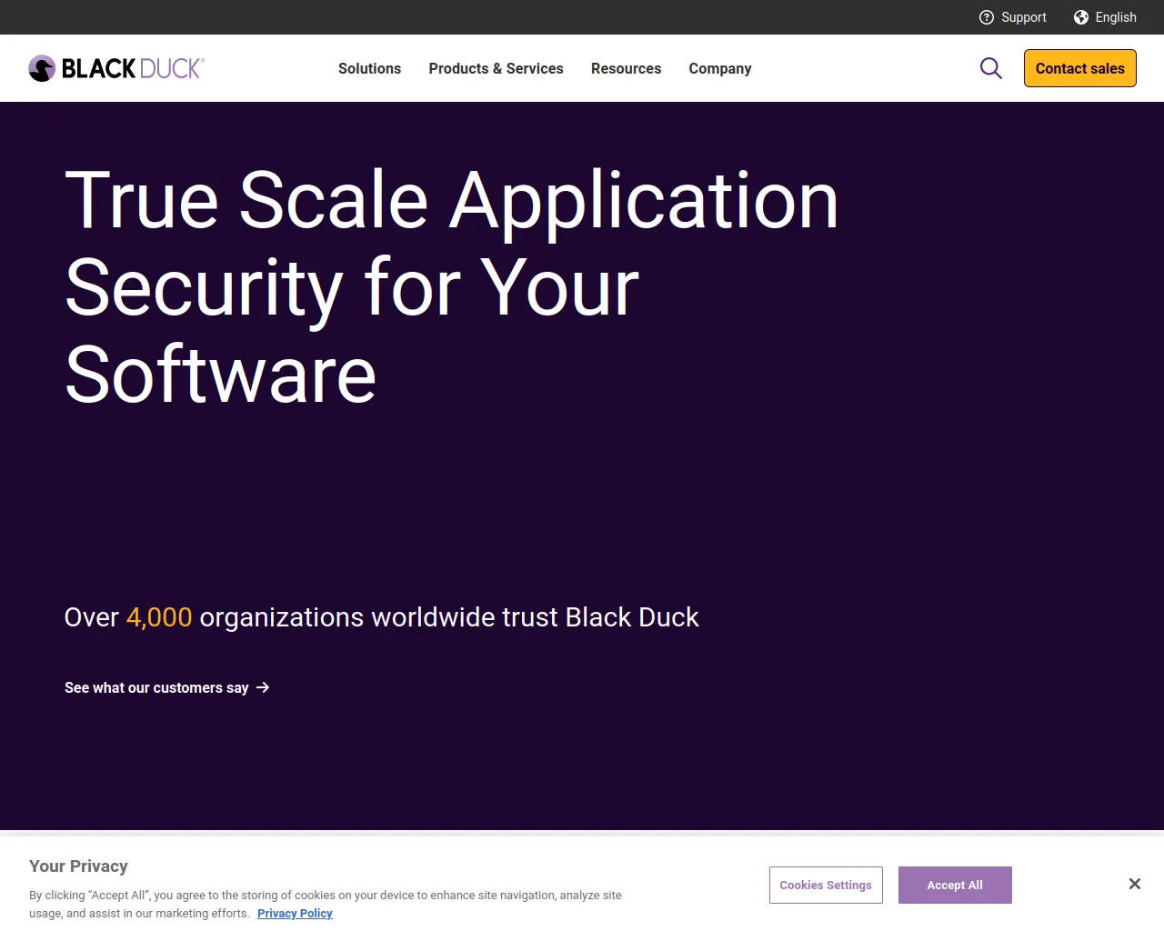Follow See what our customers say link
The width and height of the screenshot is (1164, 931).
166,687
